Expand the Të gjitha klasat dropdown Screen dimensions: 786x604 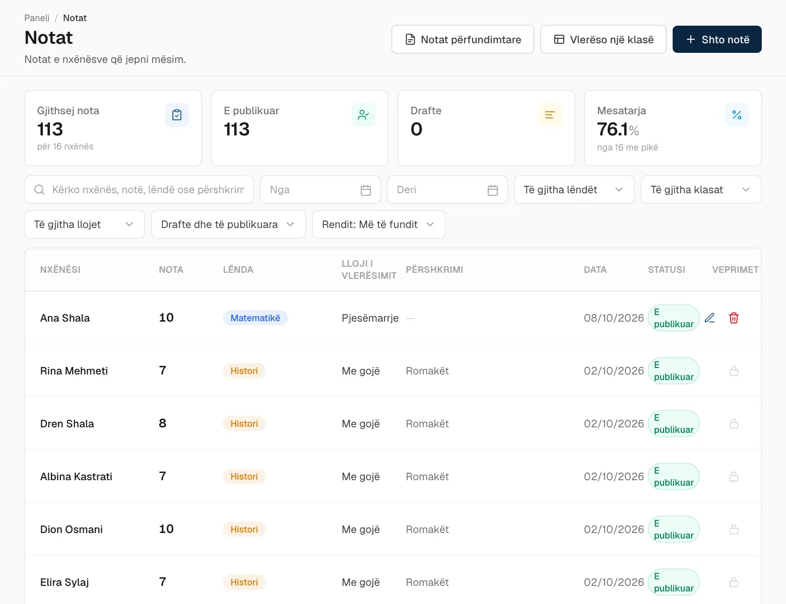point(701,190)
